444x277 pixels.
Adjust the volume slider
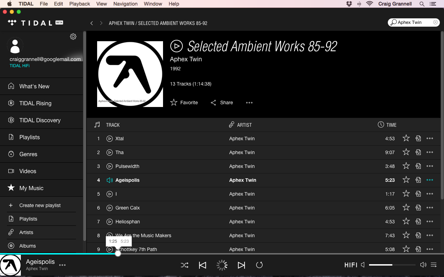click(392, 265)
